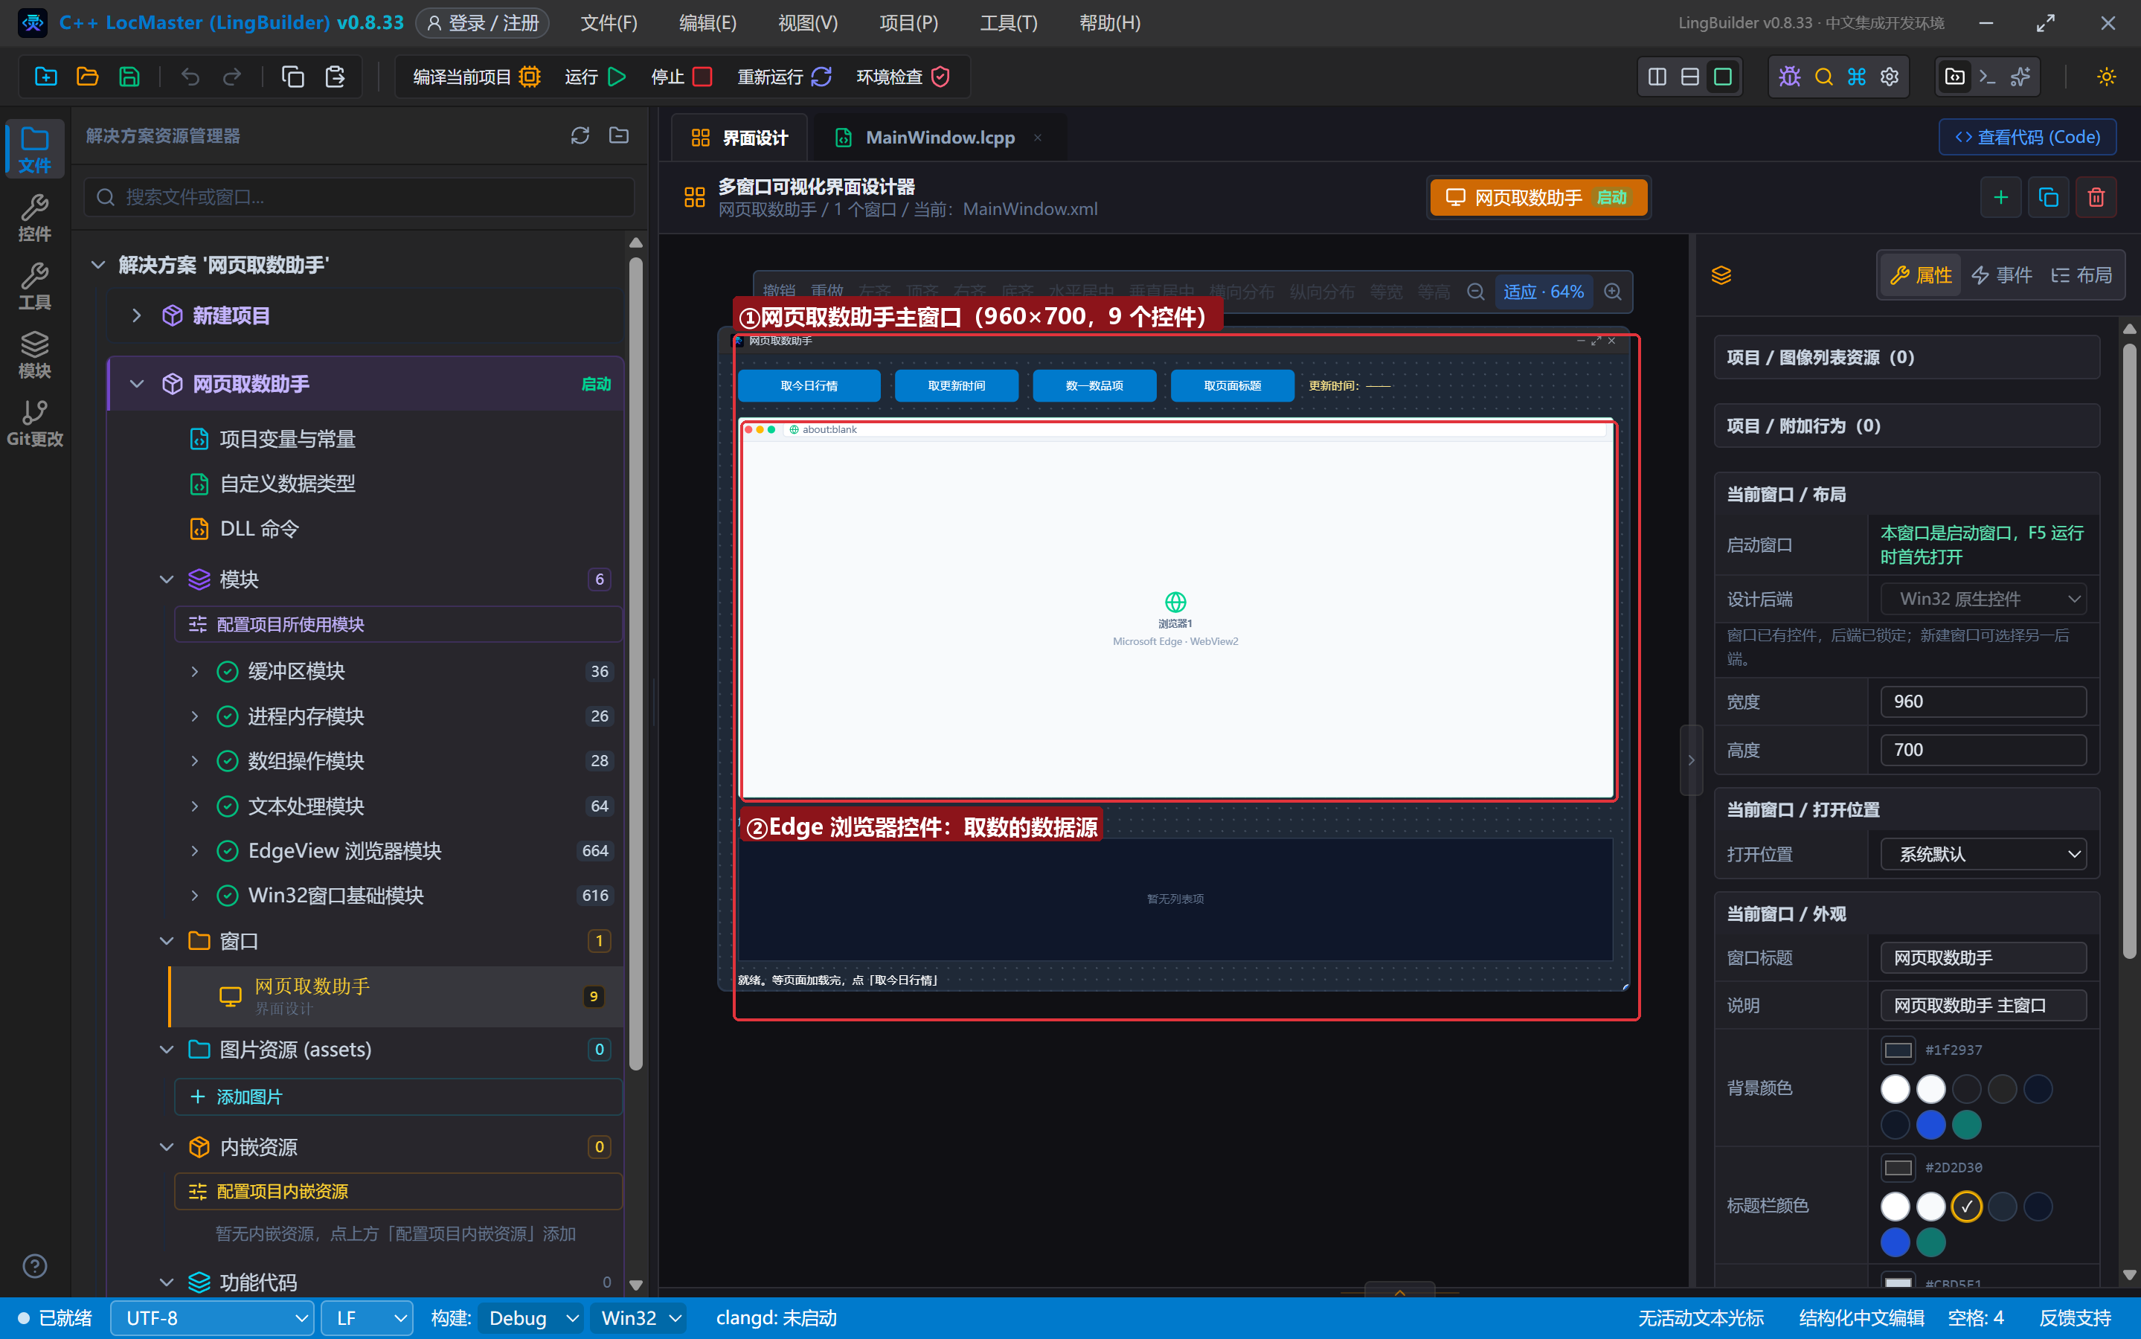
Task: Toggle the sun light theme icon
Action: tap(2107, 77)
